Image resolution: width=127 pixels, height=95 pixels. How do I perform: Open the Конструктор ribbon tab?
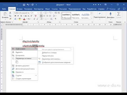(x=39, y=9)
